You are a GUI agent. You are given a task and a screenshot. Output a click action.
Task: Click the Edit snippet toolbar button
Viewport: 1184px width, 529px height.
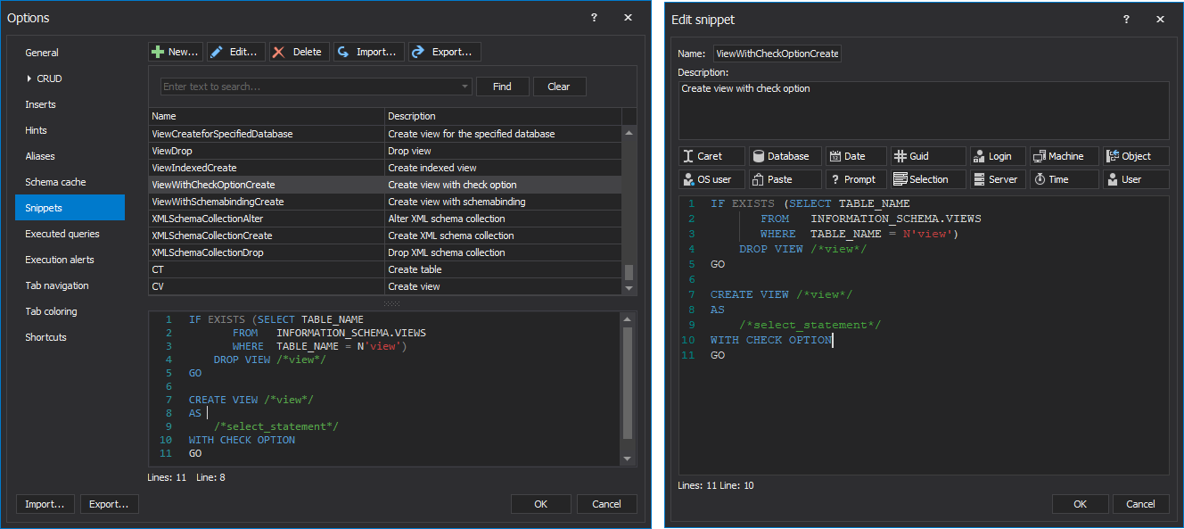tap(235, 52)
